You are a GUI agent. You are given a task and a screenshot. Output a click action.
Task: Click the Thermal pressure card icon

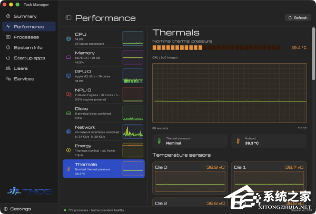159,141
